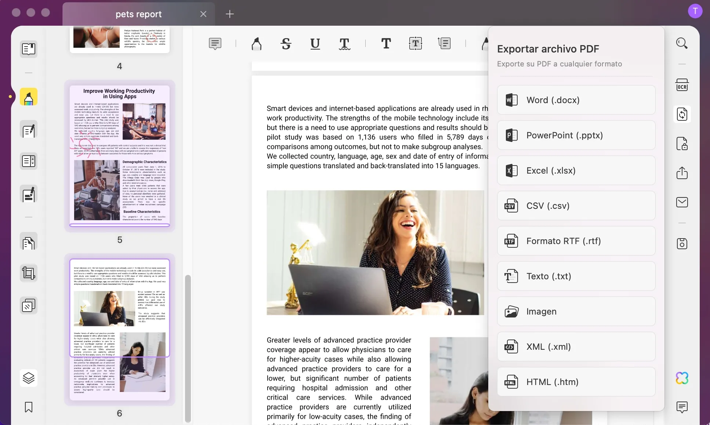The width and height of the screenshot is (710, 425).
Task: Select RTF format export option
Action: (x=576, y=240)
